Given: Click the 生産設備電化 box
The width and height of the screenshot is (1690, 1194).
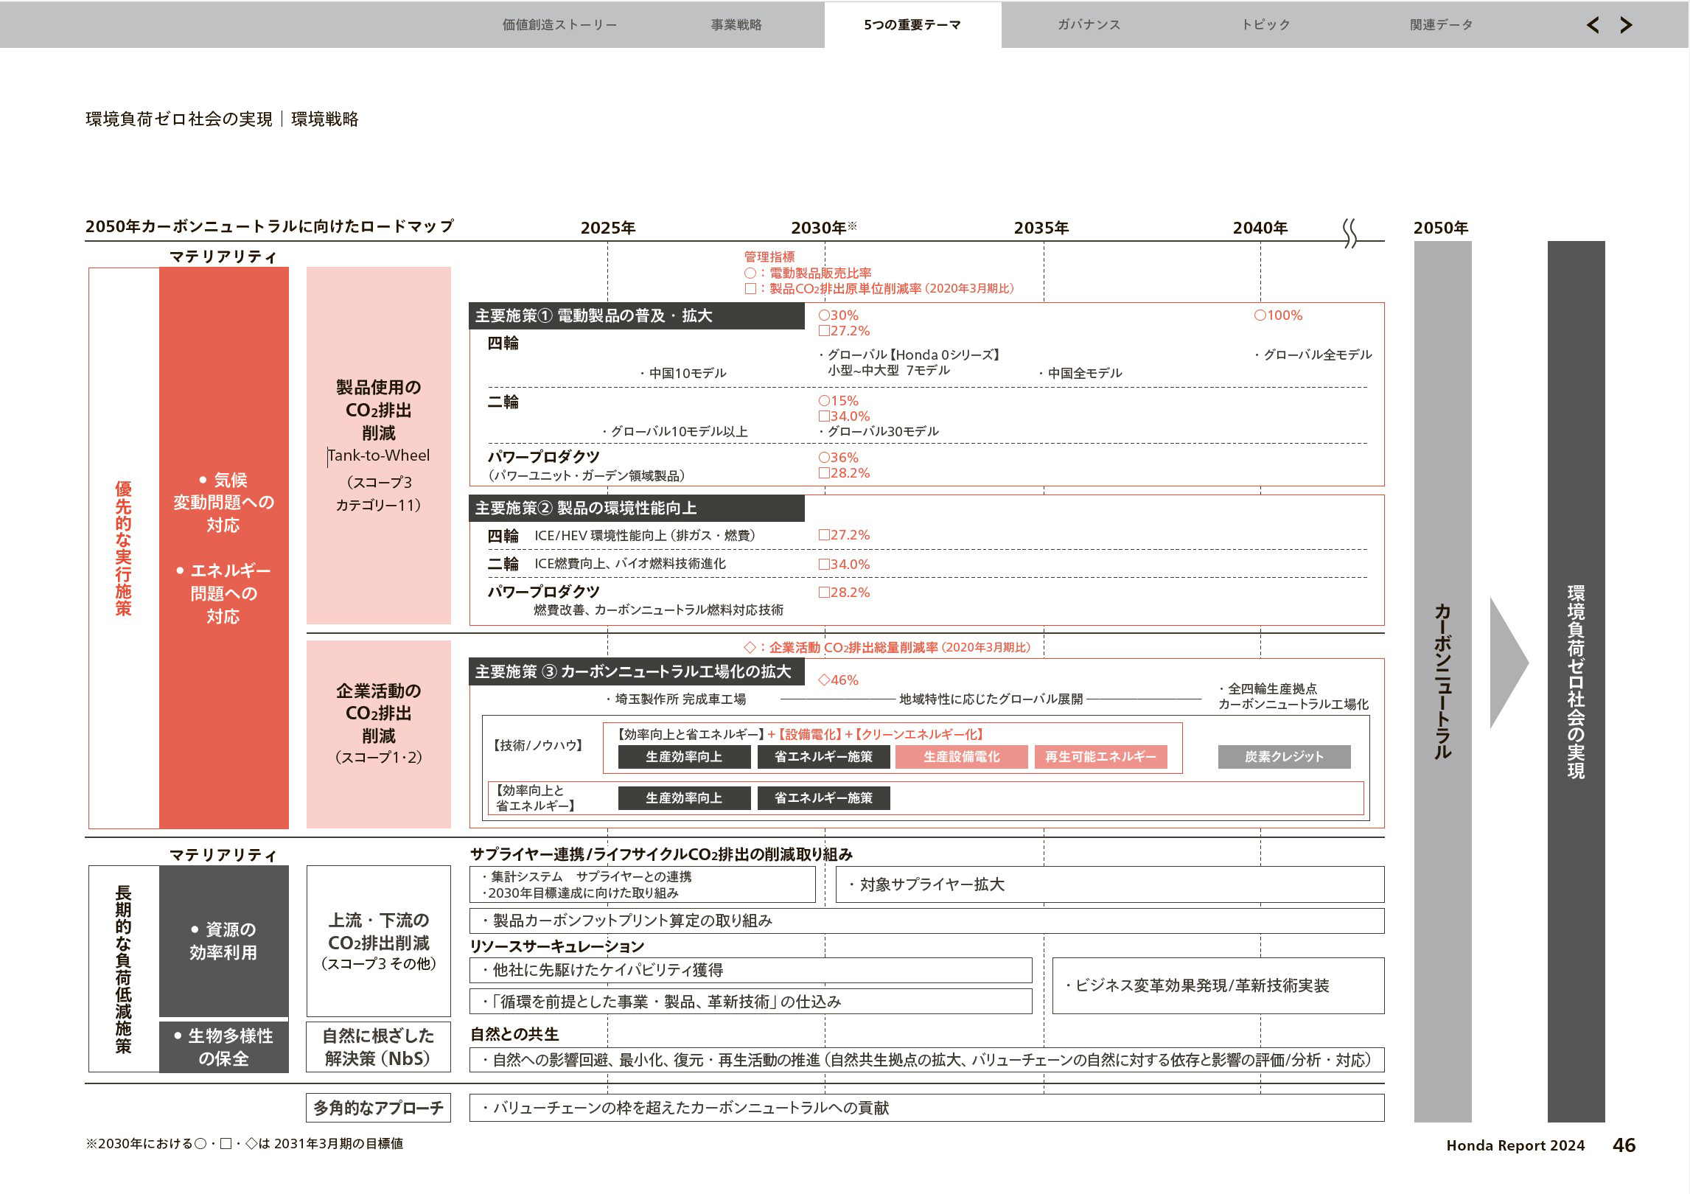Looking at the screenshot, I should tap(961, 757).
